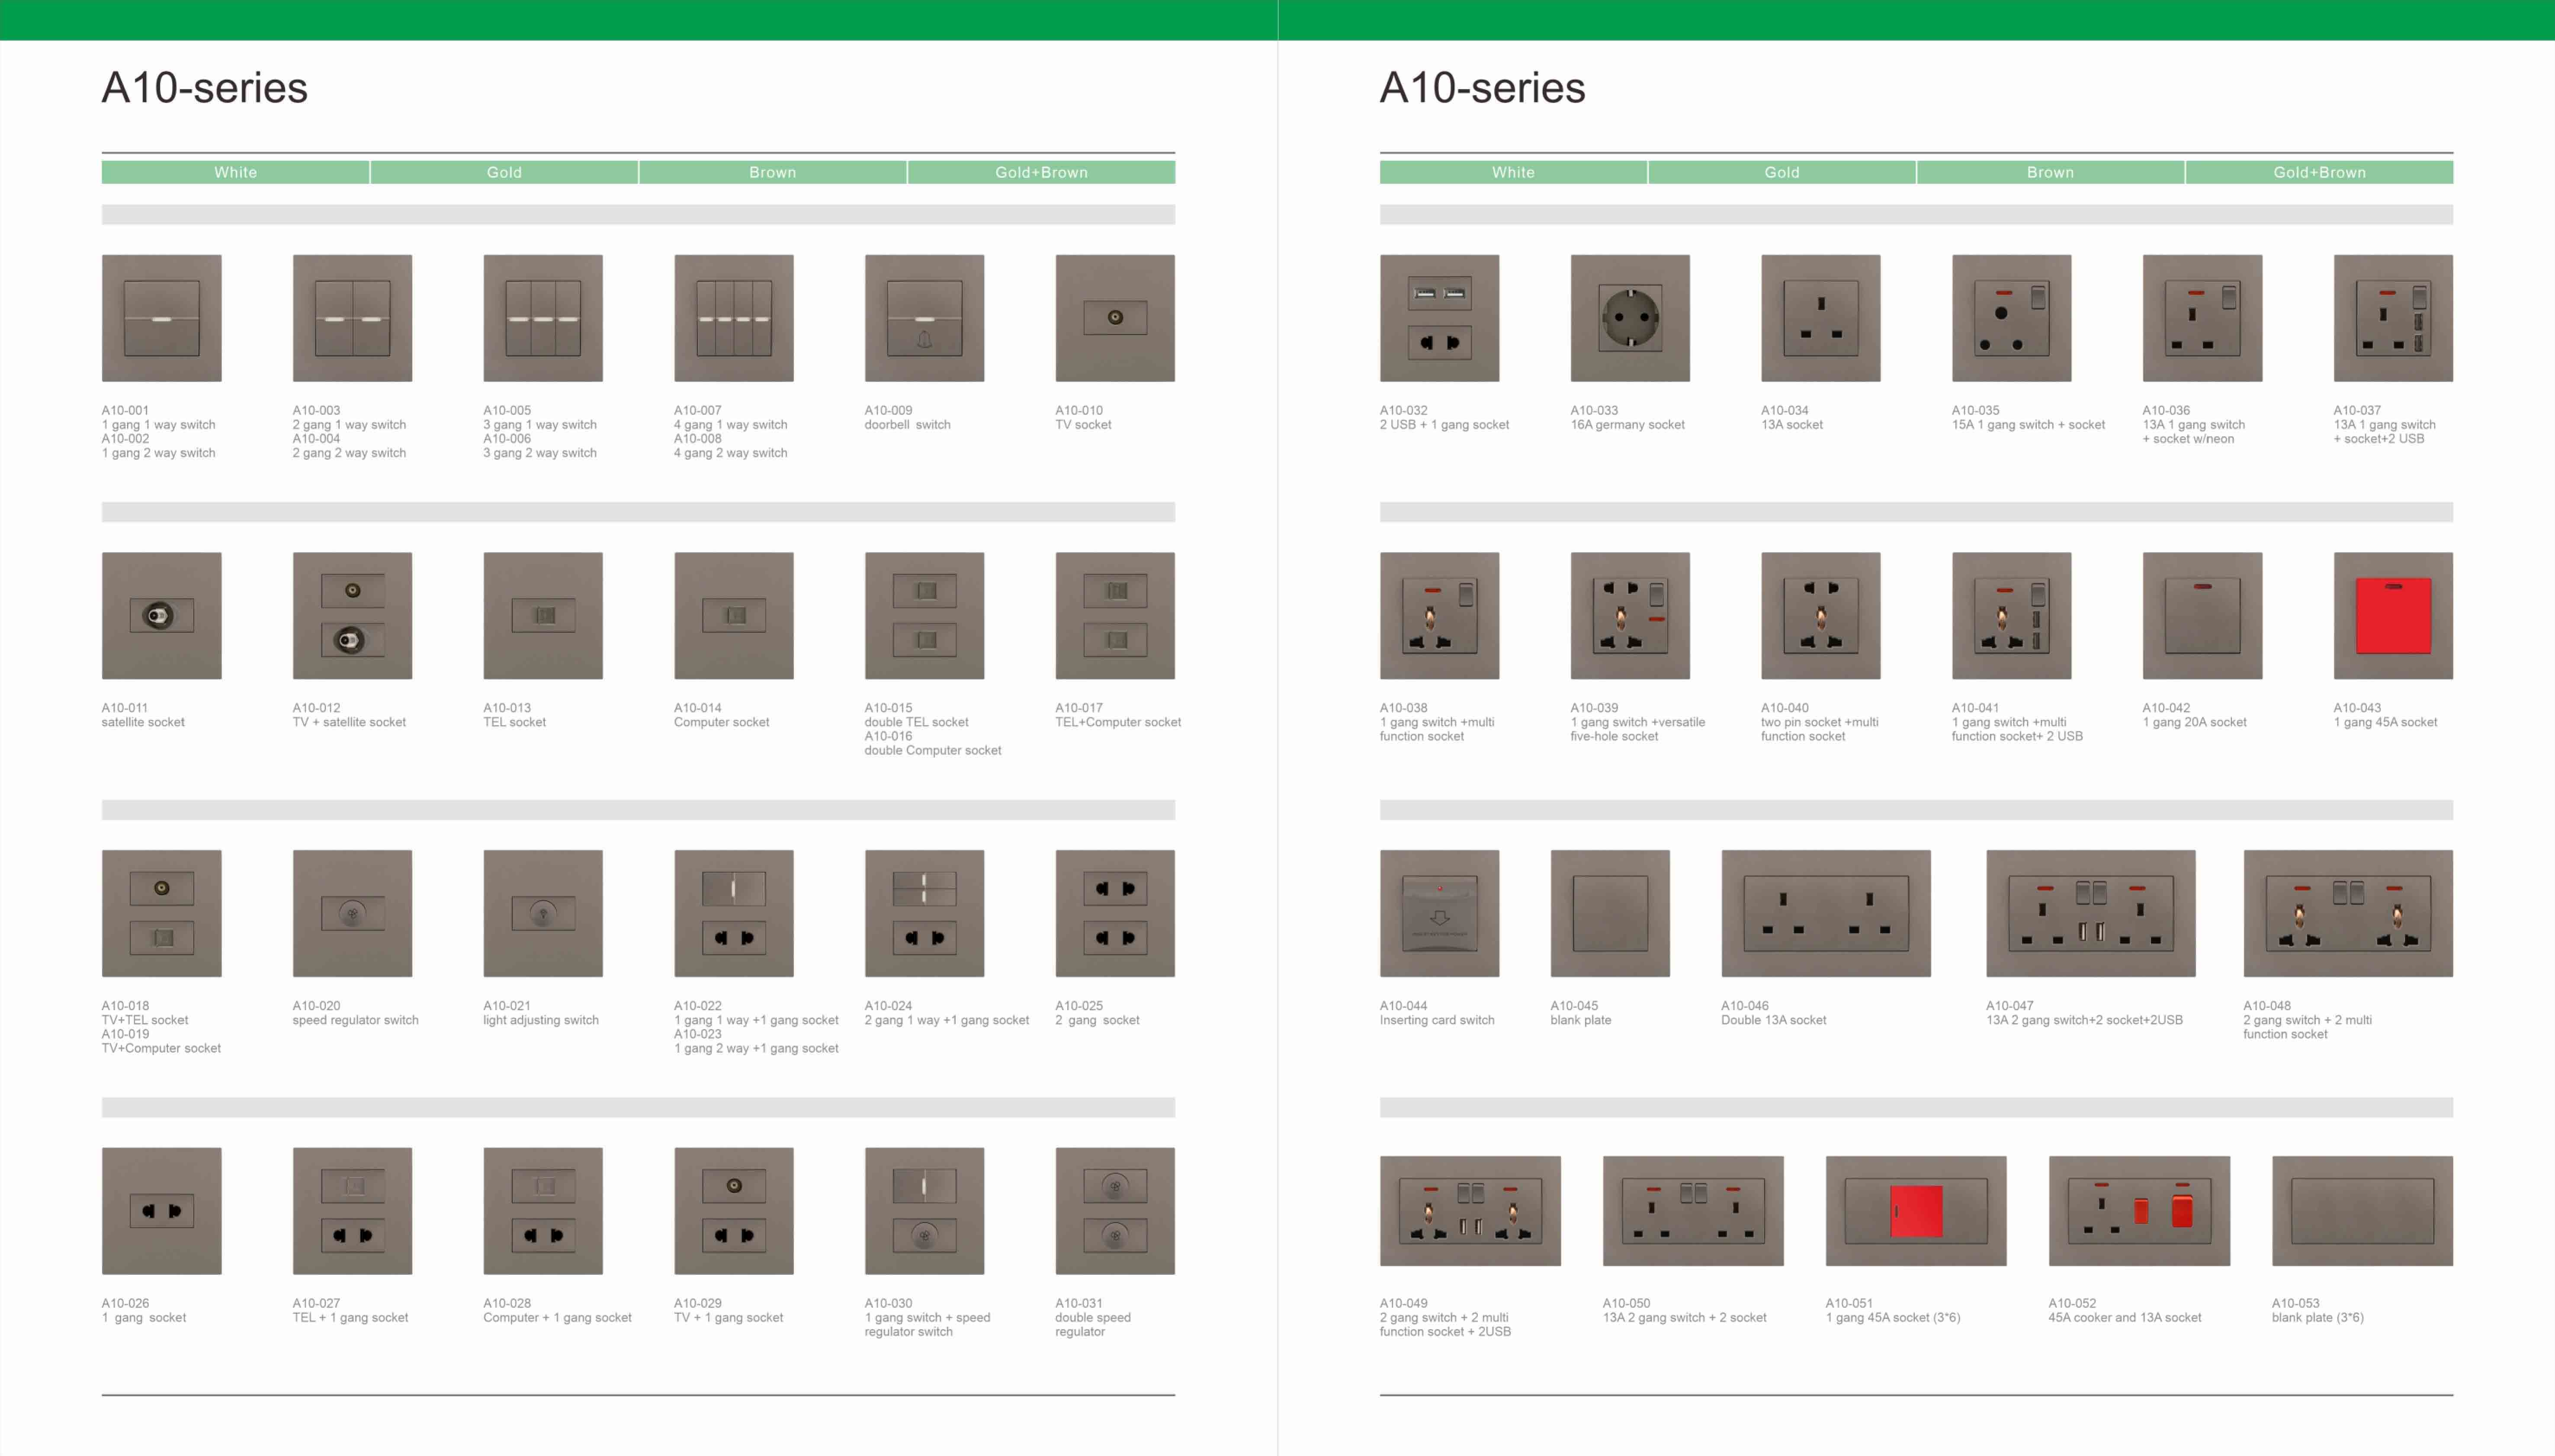
Task: Select the A10-053 blank plate (3*6) image
Action: (x=2362, y=1211)
